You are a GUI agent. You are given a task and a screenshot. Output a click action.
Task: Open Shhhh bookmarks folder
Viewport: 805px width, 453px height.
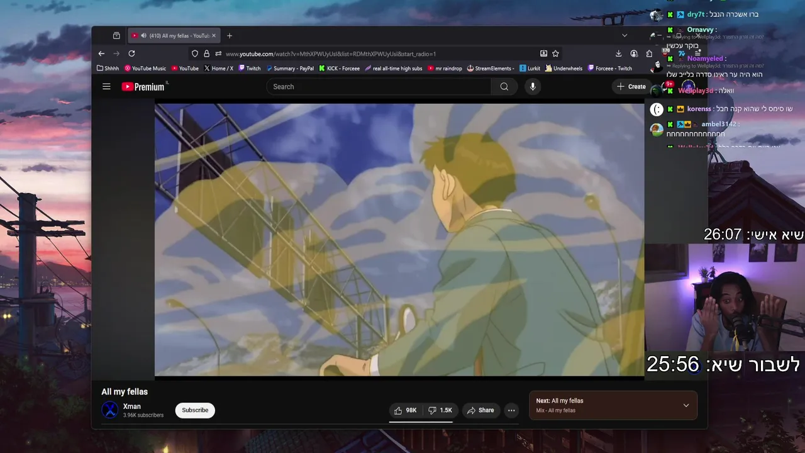[x=108, y=69]
